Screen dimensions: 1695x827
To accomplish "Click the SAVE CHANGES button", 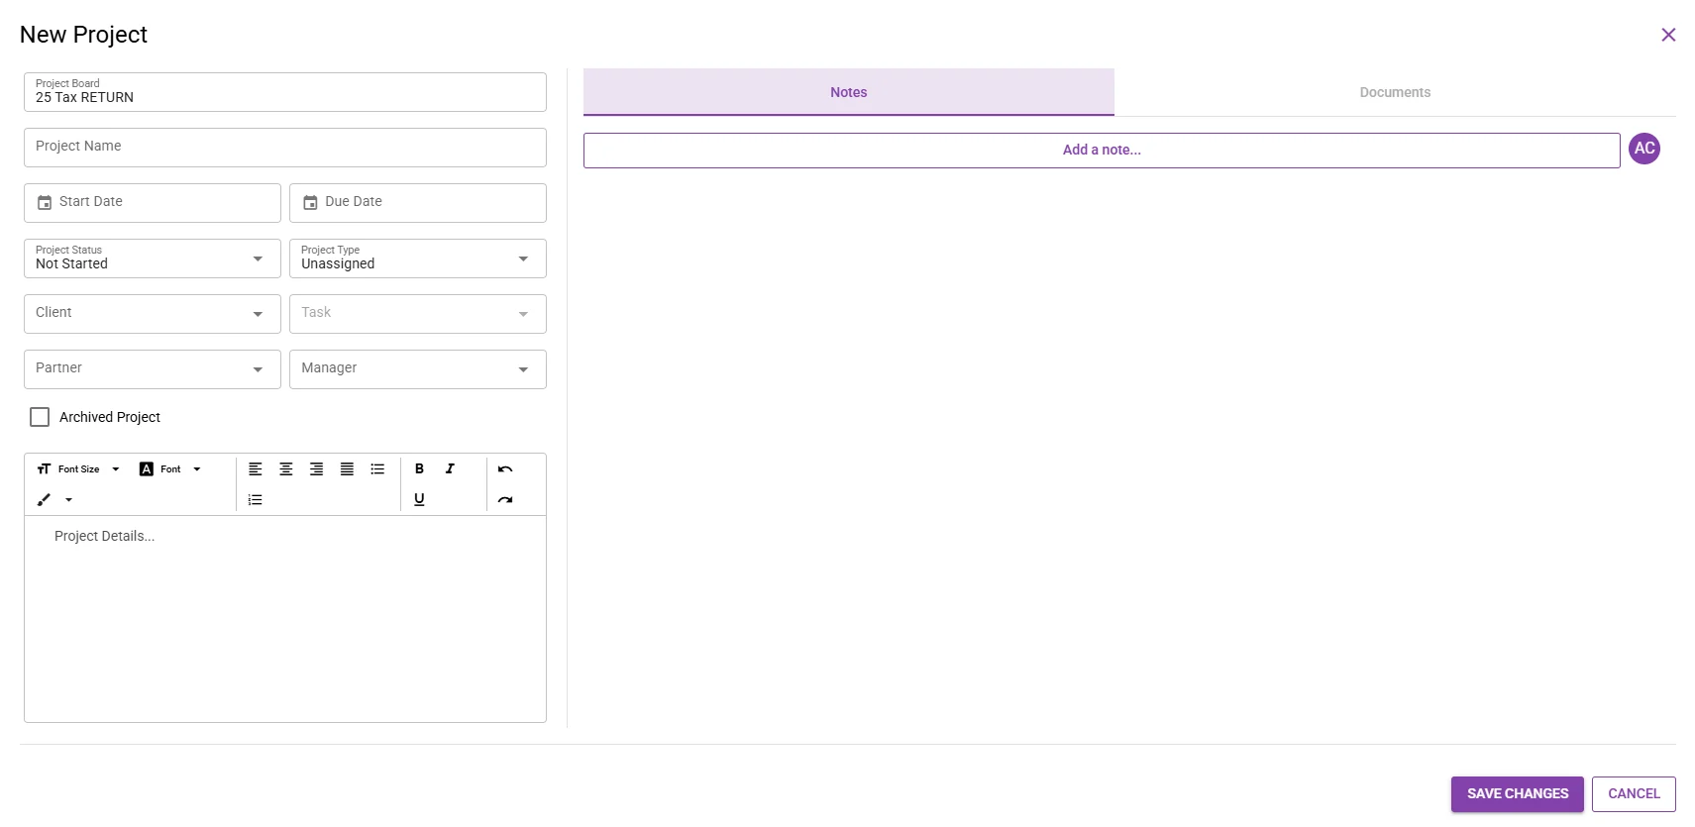I will pos(1518,794).
